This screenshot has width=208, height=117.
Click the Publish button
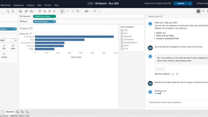click(181, 4)
